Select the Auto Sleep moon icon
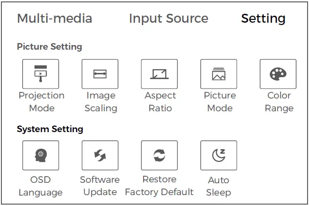 [219, 155]
